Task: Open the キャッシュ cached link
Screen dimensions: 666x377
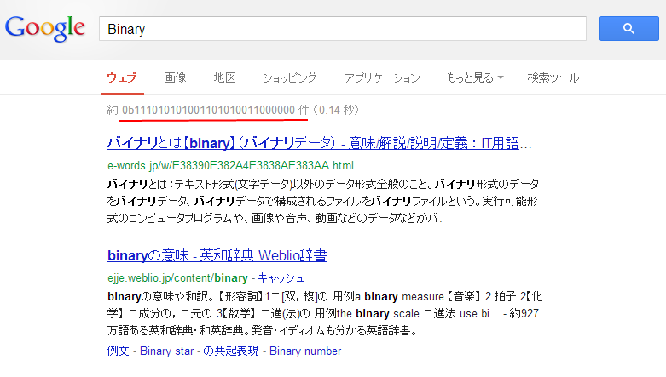Action: click(x=281, y=278)
